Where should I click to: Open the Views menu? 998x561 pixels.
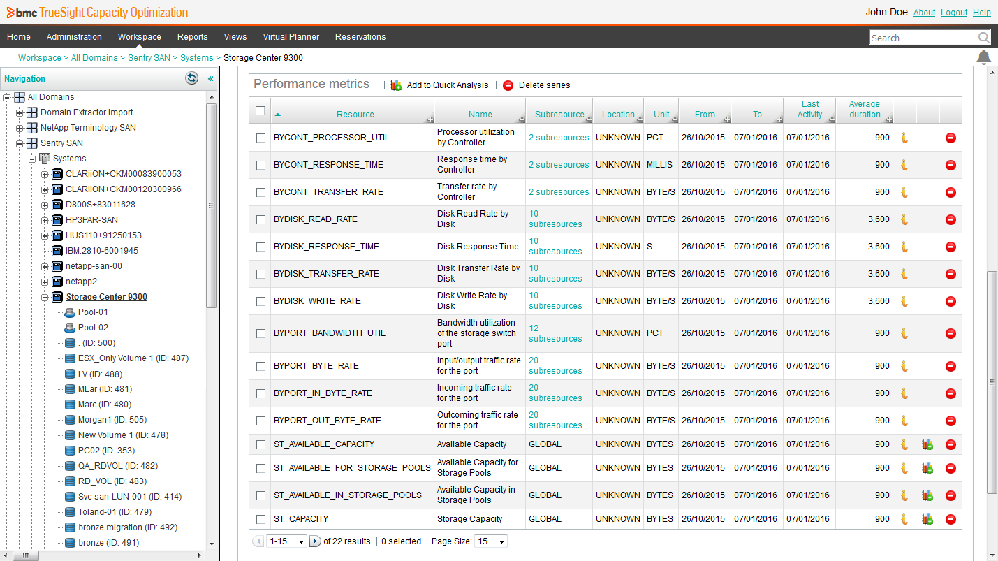(x=235, y=37)
